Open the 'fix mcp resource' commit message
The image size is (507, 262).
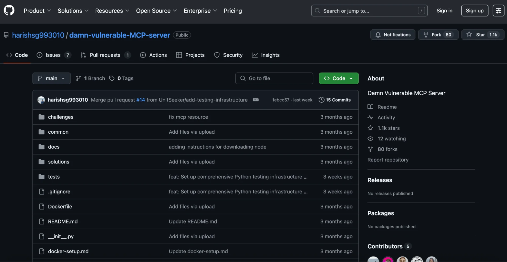pos(188,117)
